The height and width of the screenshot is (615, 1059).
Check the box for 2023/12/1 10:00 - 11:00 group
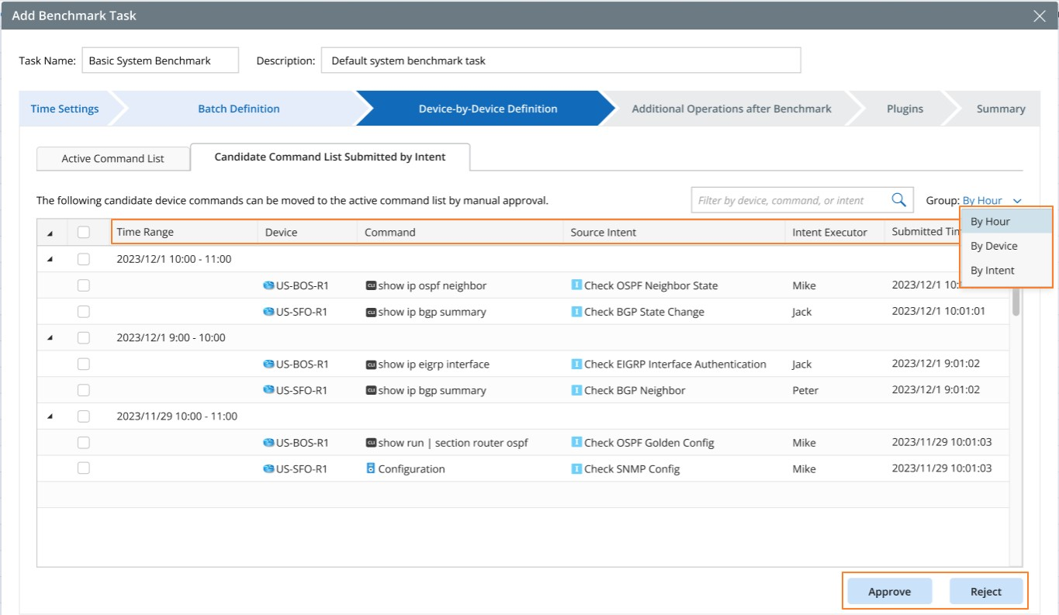84,259
